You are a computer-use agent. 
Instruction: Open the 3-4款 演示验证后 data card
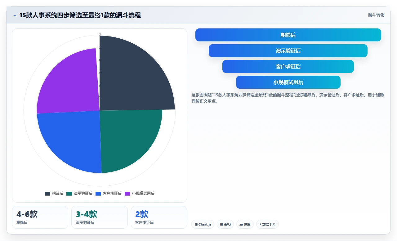coord(100,217)
